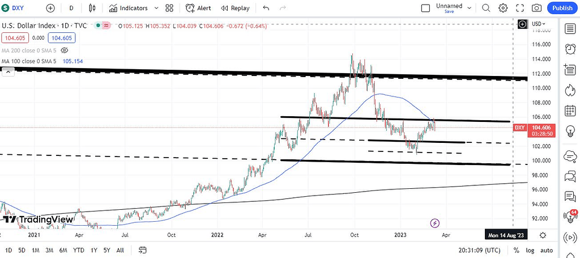Click the Alert clock icon

pos(190,8)
